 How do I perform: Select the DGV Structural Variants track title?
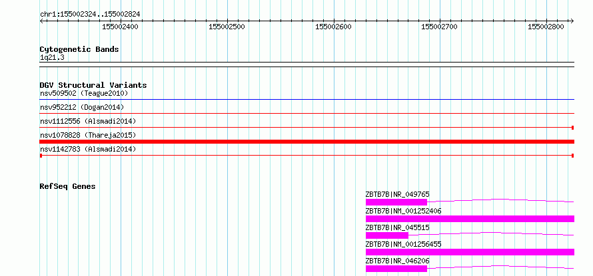coord(93,85)
